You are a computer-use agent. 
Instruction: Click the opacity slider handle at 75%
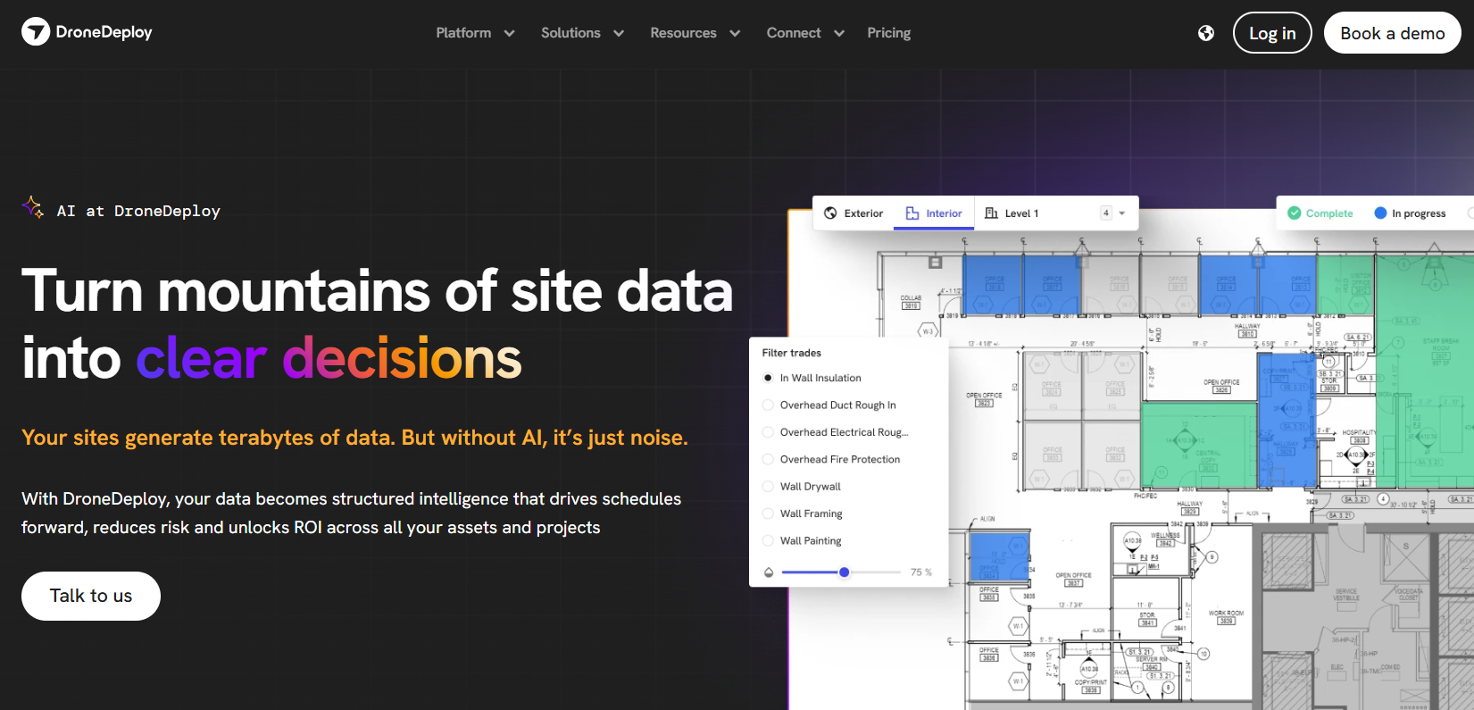click(x=844, y=572)
